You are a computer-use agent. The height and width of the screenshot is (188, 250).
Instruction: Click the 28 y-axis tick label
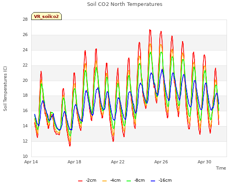click(x=25, y=19)
